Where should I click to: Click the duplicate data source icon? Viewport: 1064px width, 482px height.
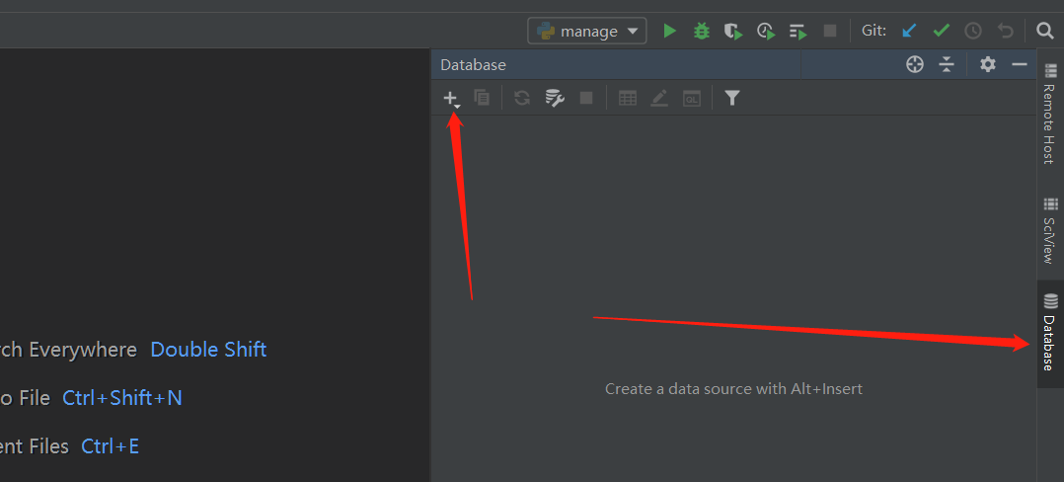(x=482, y=98)
